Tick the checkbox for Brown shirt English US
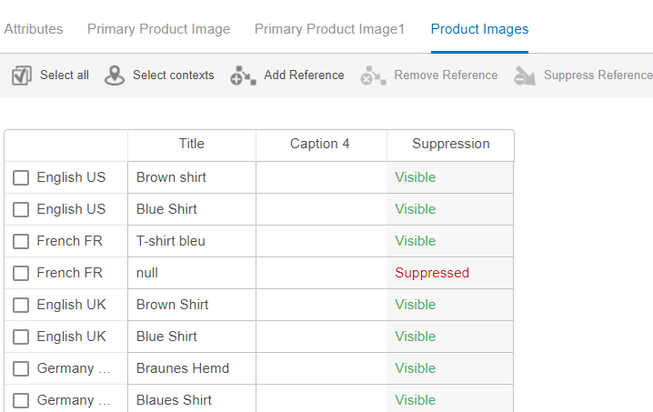Viewport: 653px width, 412px height. [21, 178]
